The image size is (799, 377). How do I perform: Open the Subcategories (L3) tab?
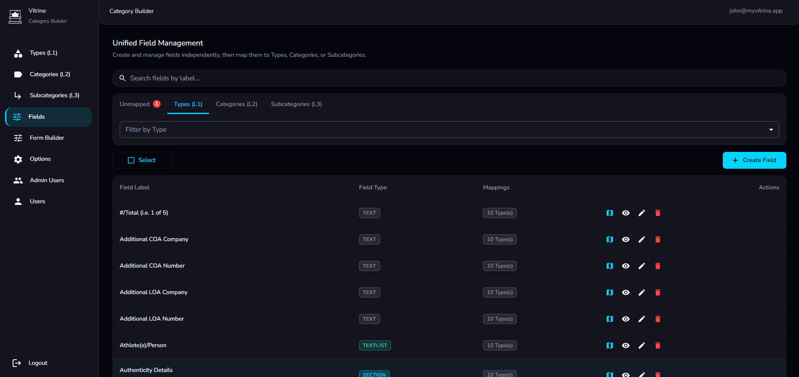coord(296,104)
